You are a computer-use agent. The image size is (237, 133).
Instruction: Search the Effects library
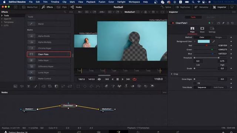[x=65, y=12]
